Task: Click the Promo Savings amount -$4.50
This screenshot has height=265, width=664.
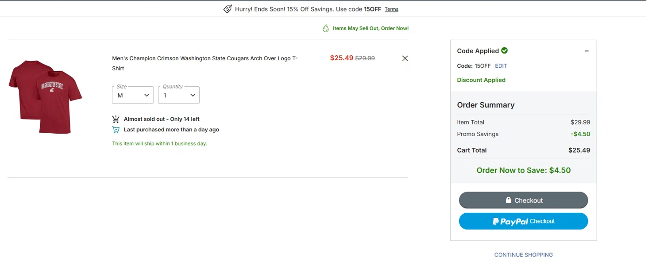Action: click(580, 134)
